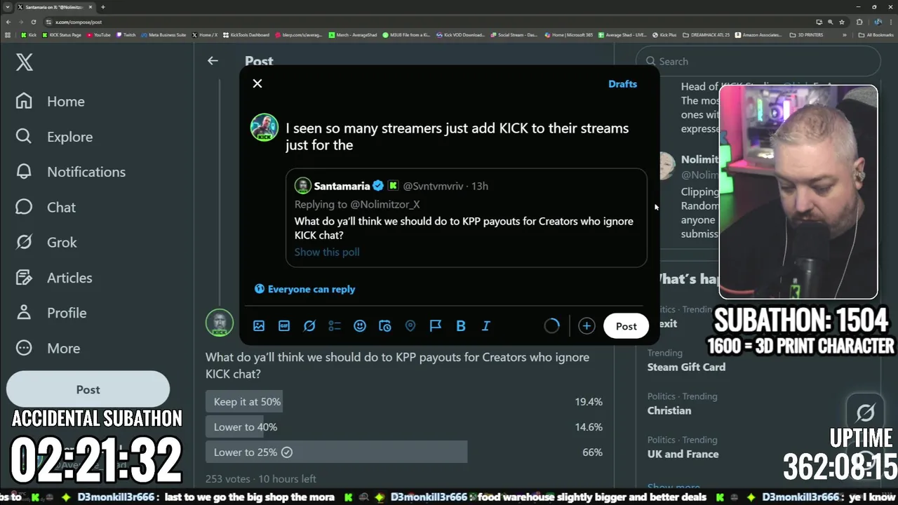Click the sidebar Post button
The height and width of the screenshot is (505, 898).
(x=88, y=389)
